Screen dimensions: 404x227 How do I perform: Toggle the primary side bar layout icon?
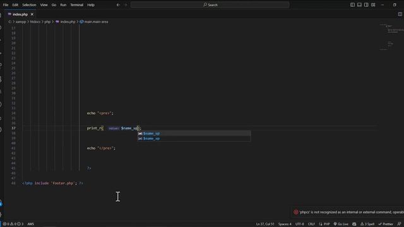[352, 5]
